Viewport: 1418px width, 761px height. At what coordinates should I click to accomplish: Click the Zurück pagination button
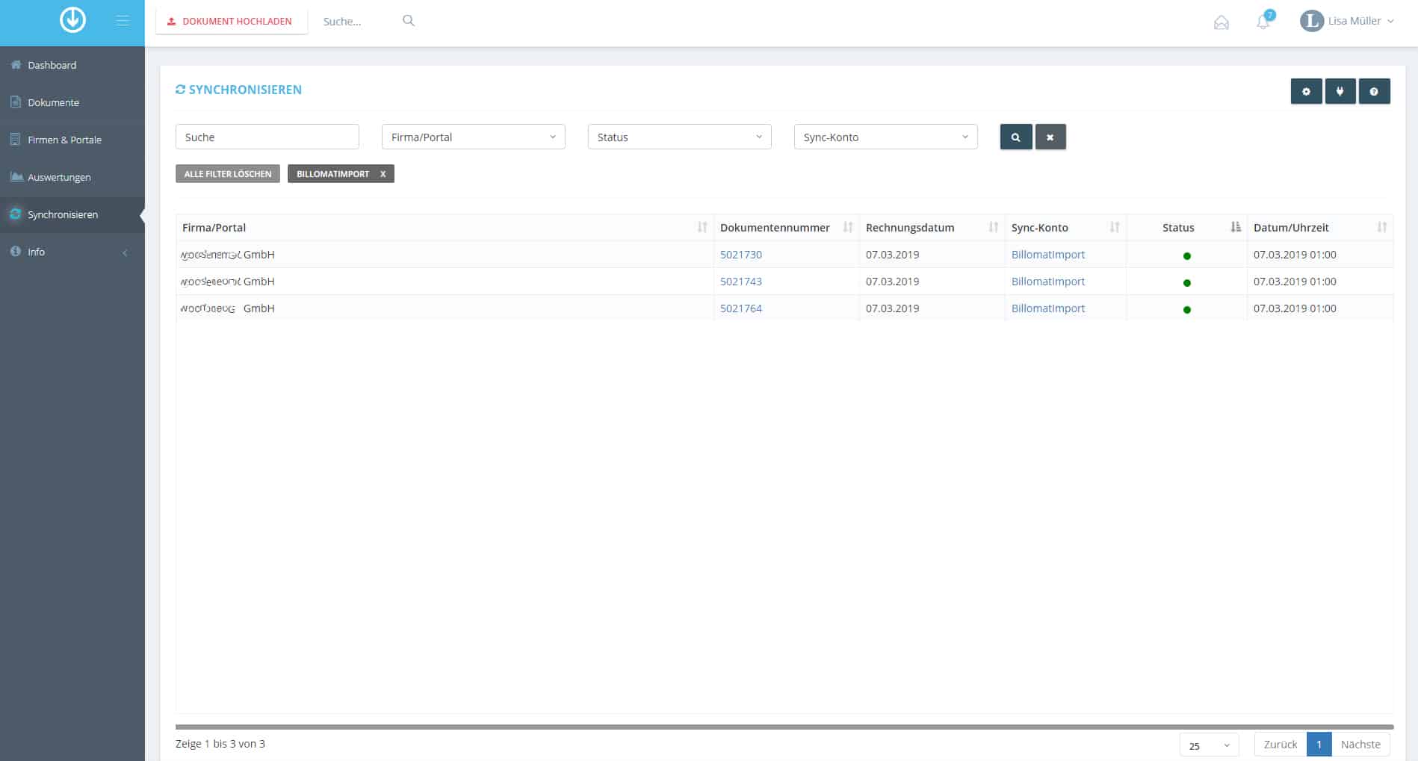(x=1281, y=745)
